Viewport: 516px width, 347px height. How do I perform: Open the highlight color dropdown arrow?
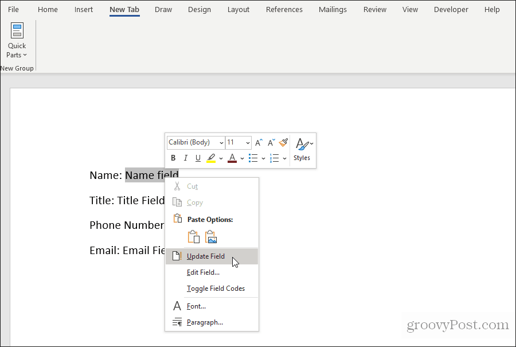221,158
